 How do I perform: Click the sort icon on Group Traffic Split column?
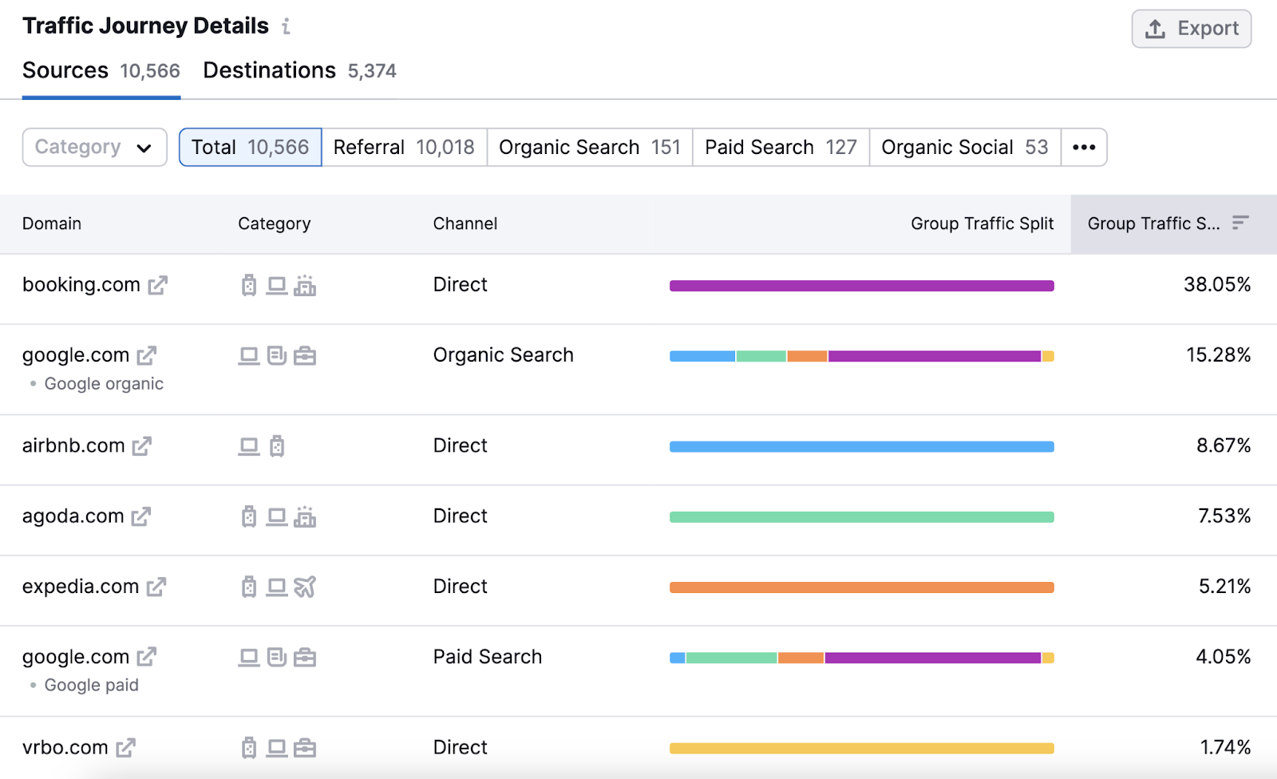pos(1239,223)
